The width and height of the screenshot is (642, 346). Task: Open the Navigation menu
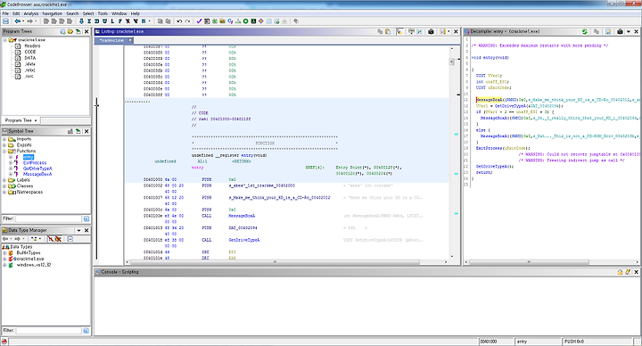(x=53, y=13)
